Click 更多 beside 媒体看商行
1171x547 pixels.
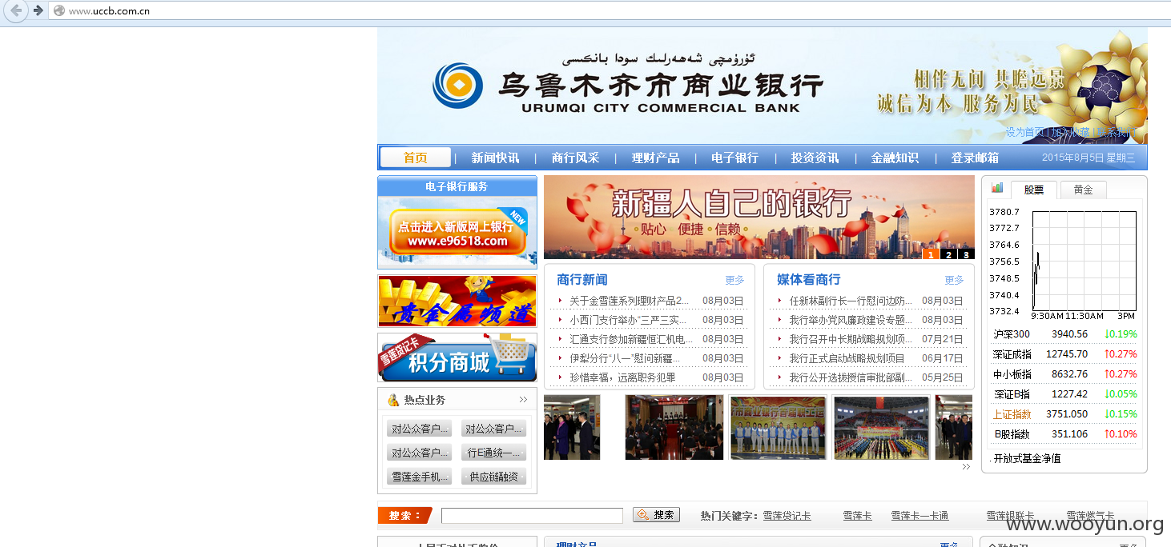954,280
